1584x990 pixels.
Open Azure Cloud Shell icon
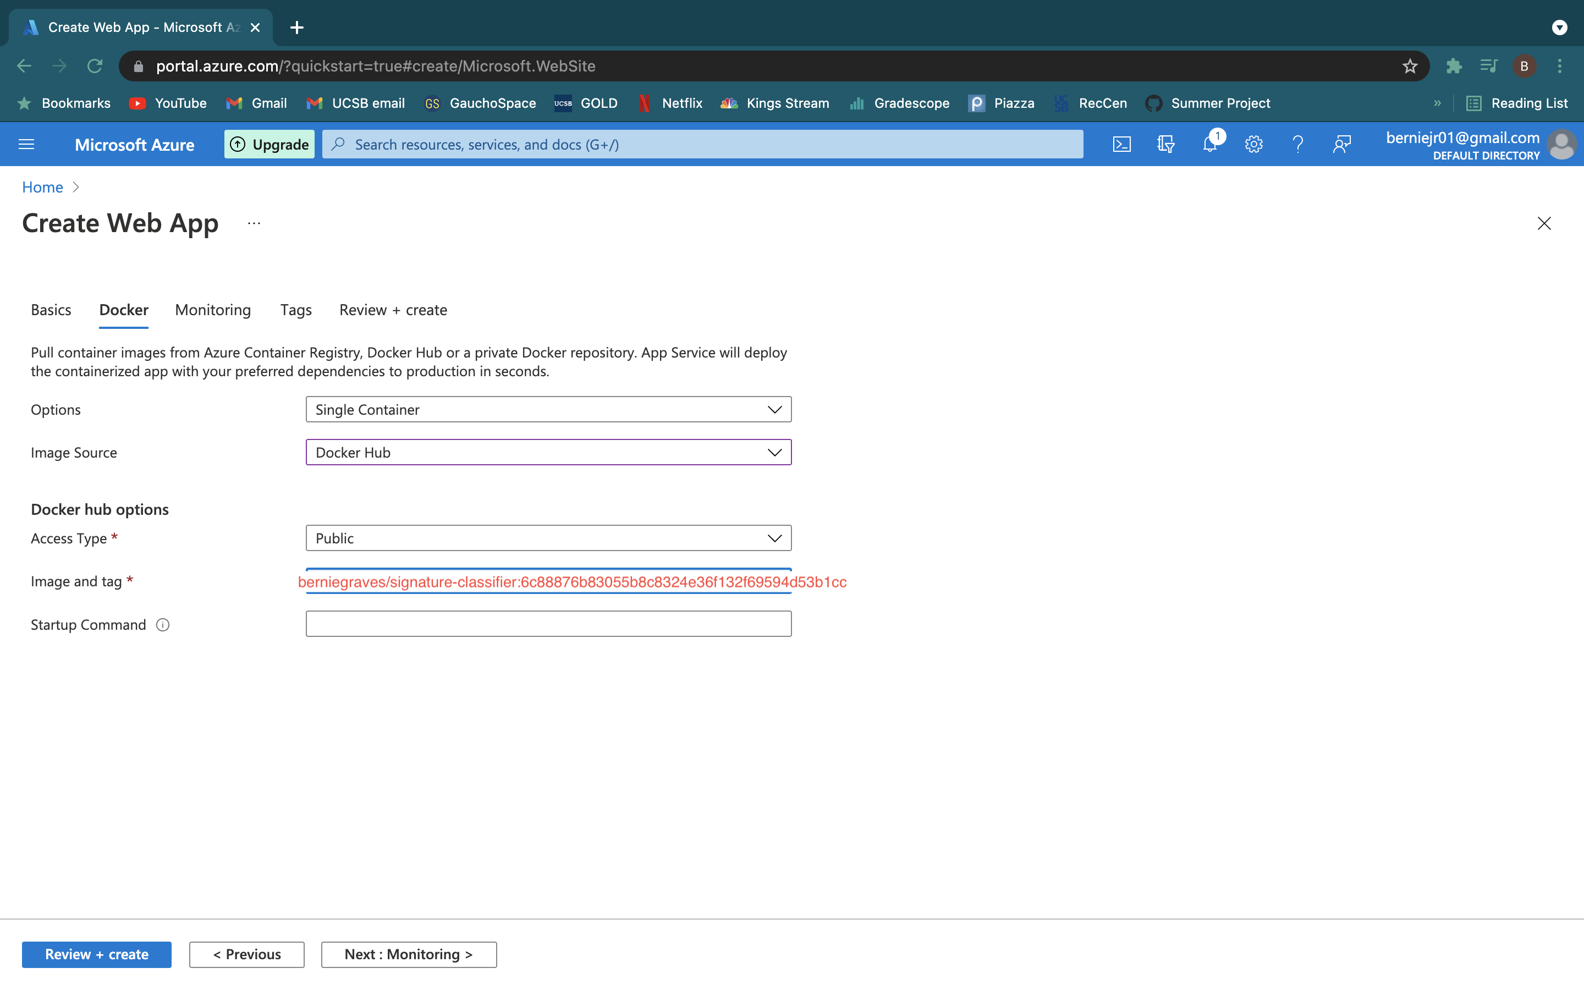point(1121,144)
